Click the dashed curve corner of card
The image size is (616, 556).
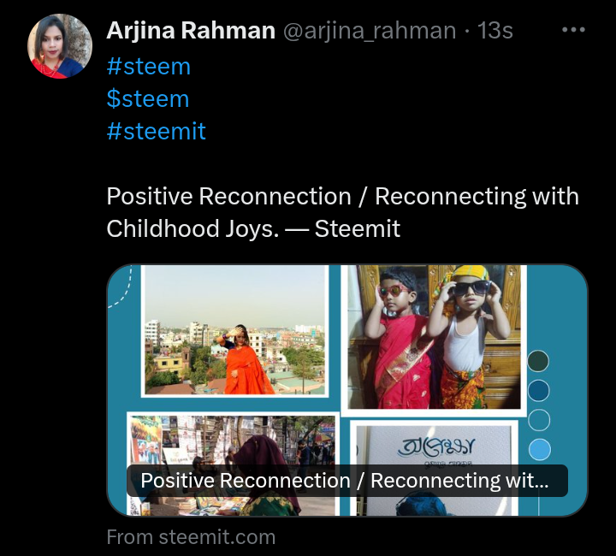coord(119,286)
